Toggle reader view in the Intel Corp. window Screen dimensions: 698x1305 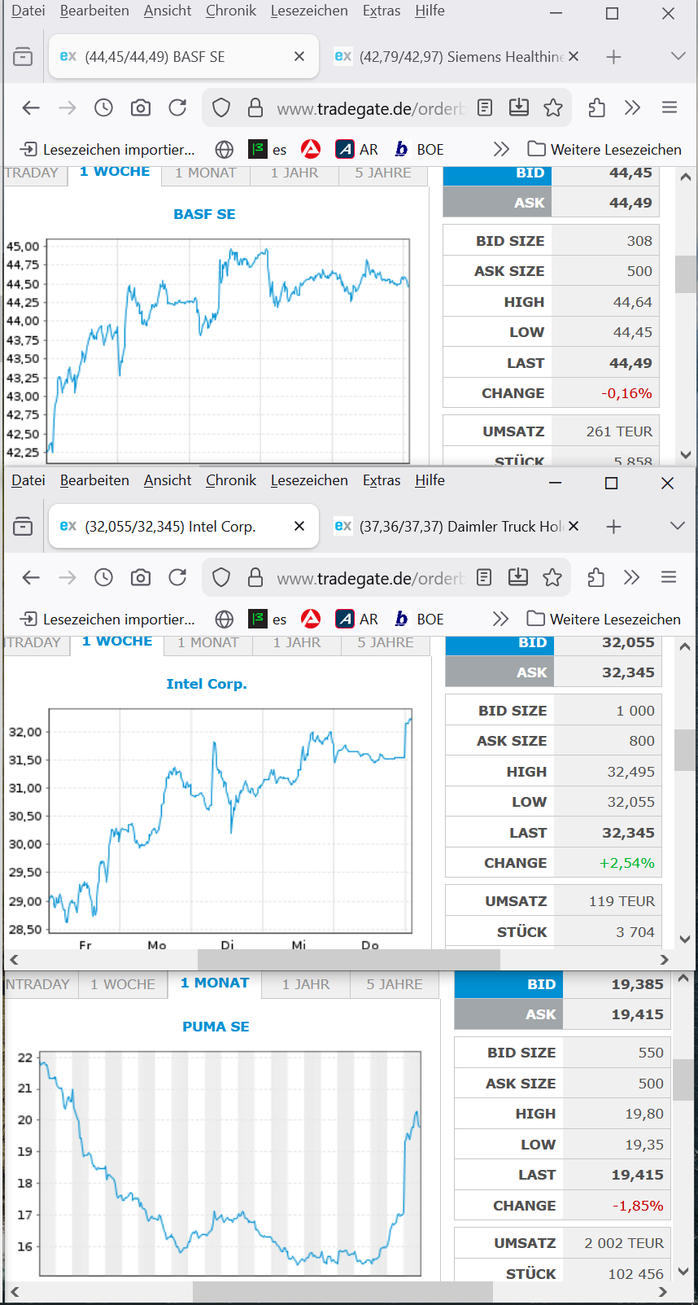tap(484, 577)
